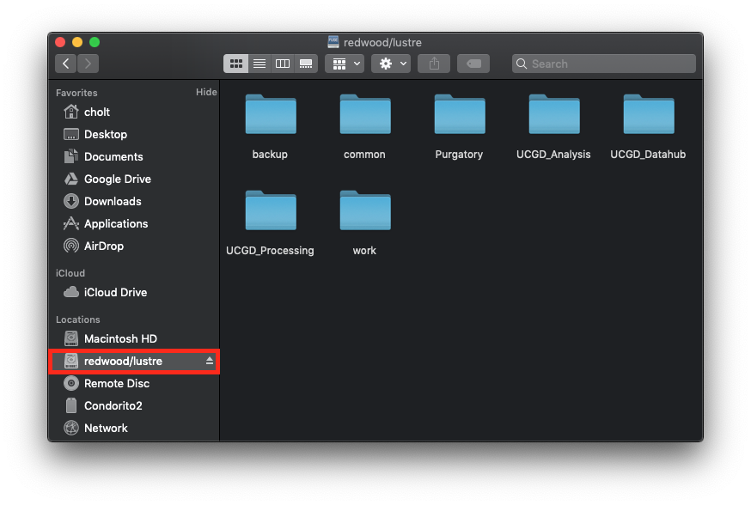This screenshot has width=751, height=505.
Task: Click the Favorites section header
Action: 76,93
